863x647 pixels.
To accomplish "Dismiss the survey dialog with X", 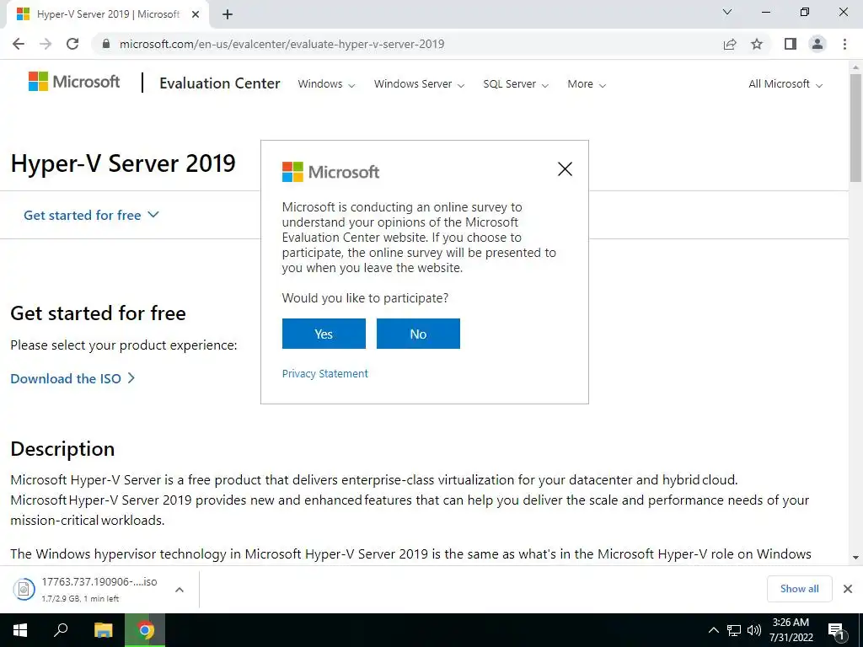I will pyautogui.click(x=565, y=168).
